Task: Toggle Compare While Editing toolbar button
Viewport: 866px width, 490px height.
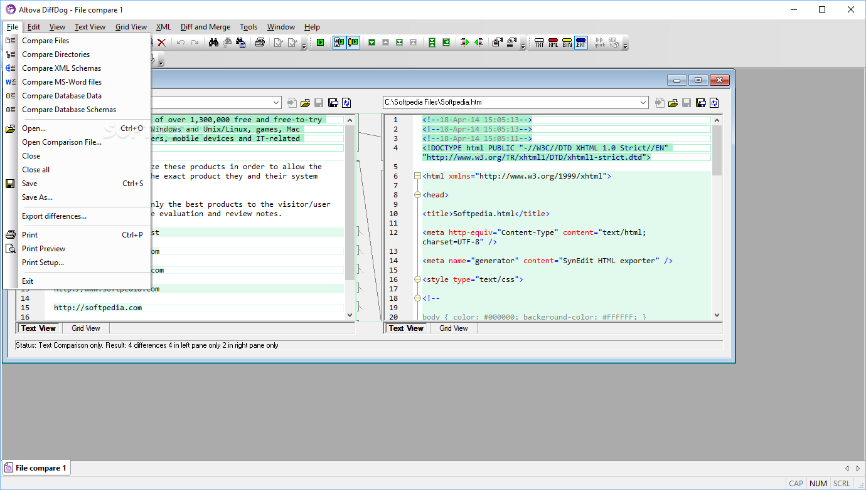Action: pos(353,42)
